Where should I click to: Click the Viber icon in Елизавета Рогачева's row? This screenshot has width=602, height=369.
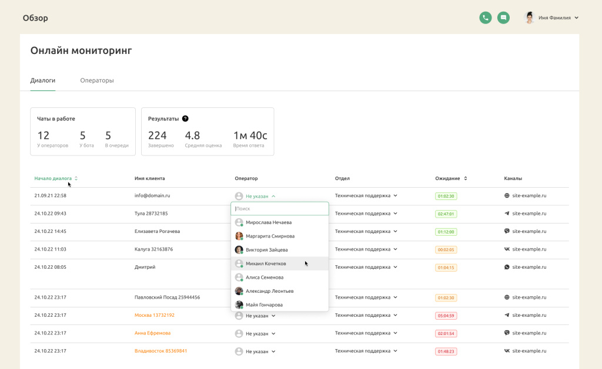(507, 231)
